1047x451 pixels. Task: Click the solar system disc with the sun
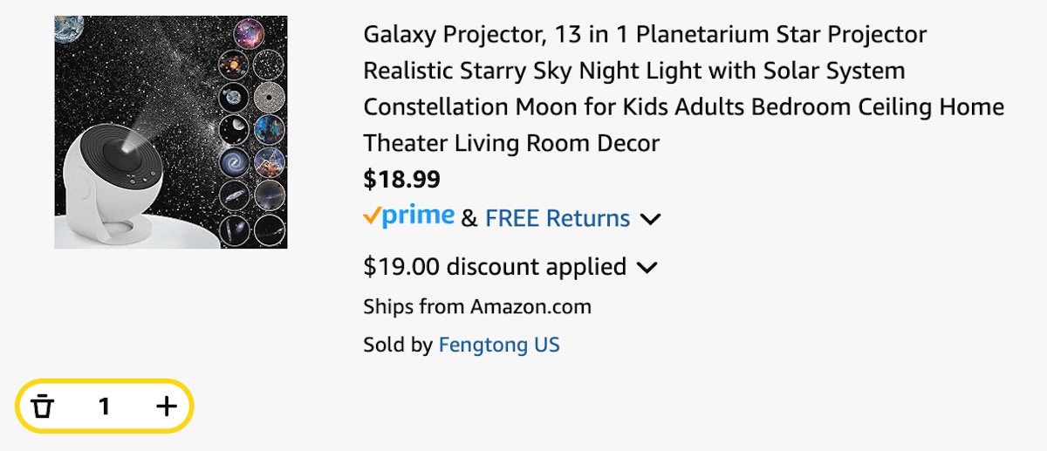[234, 65]
